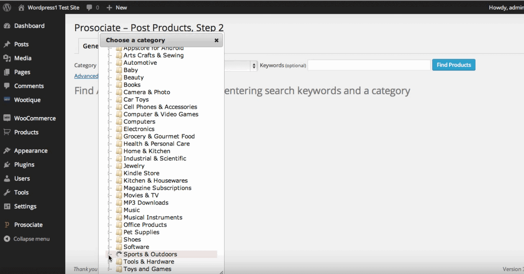Click Howdy, admin account link
Screen dimensions: 524x274
point(506,8)
